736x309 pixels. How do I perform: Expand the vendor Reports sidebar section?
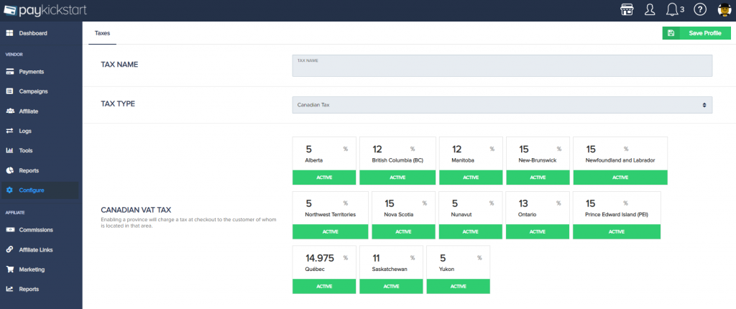[30, 170]
